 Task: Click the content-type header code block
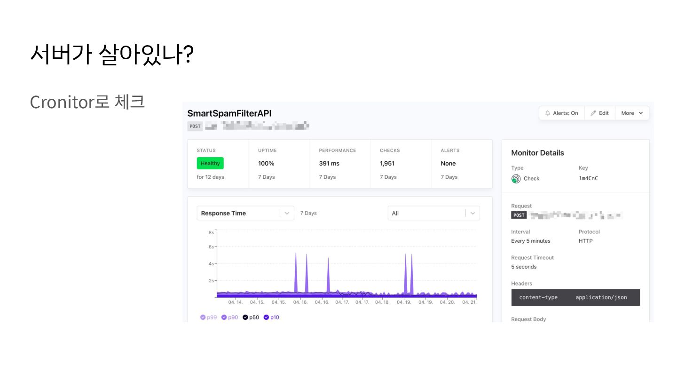[x=575, y=298]
